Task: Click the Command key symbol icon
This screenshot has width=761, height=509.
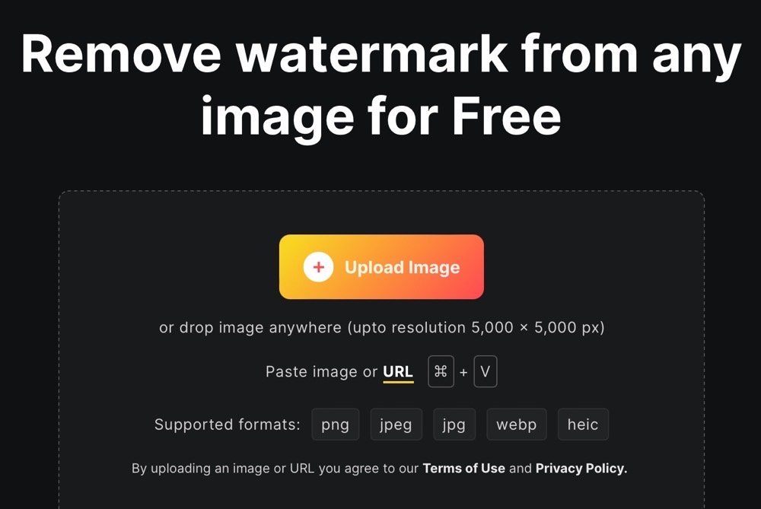Action: click(x=441, y=372)
